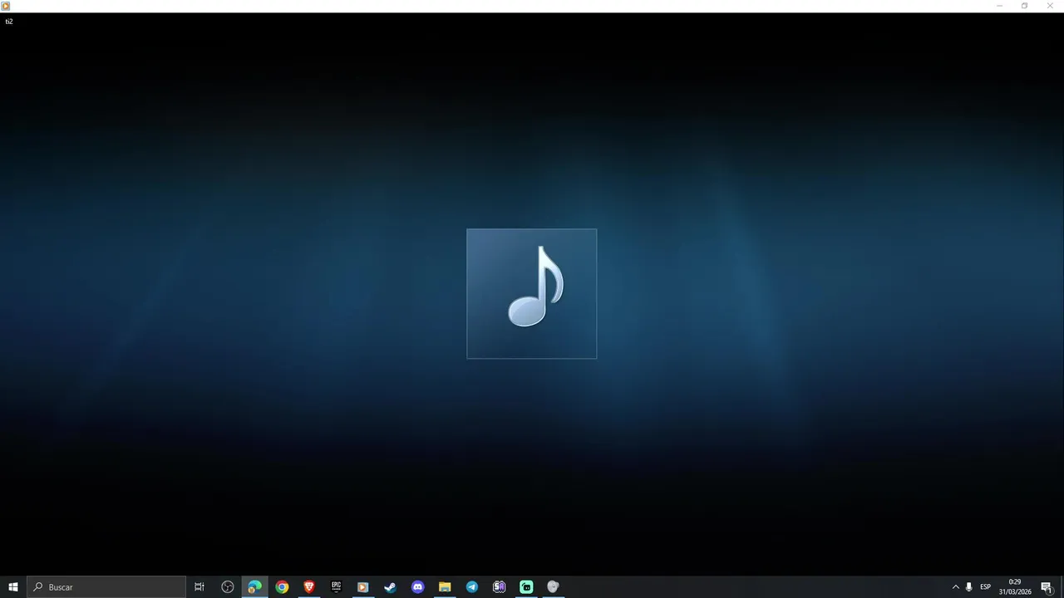Restore down the media player window
Screen dimensions: 1064x598
(x=1024, y=6)
